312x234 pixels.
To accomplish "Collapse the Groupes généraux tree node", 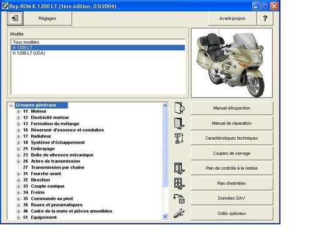I will tap(11, 105).
